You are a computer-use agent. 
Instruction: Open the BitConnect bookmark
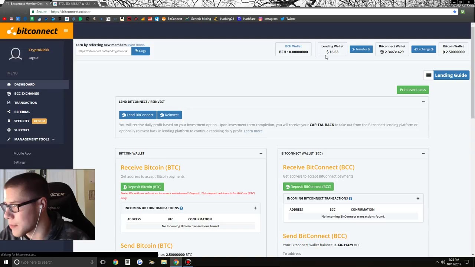(x=172, y=19)
